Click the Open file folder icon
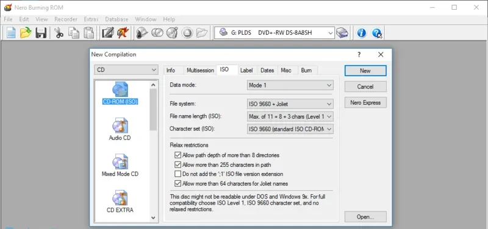Screen dimensions: 488x229 coord(26,33)
